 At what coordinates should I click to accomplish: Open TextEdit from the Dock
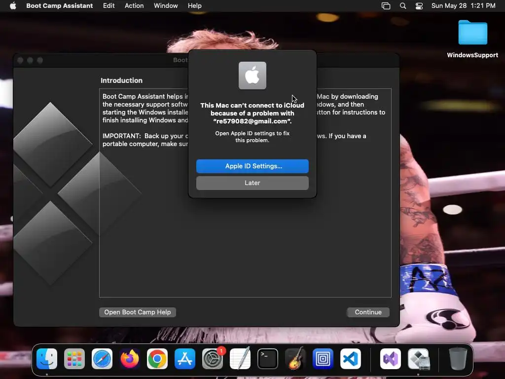pos(240,359)
